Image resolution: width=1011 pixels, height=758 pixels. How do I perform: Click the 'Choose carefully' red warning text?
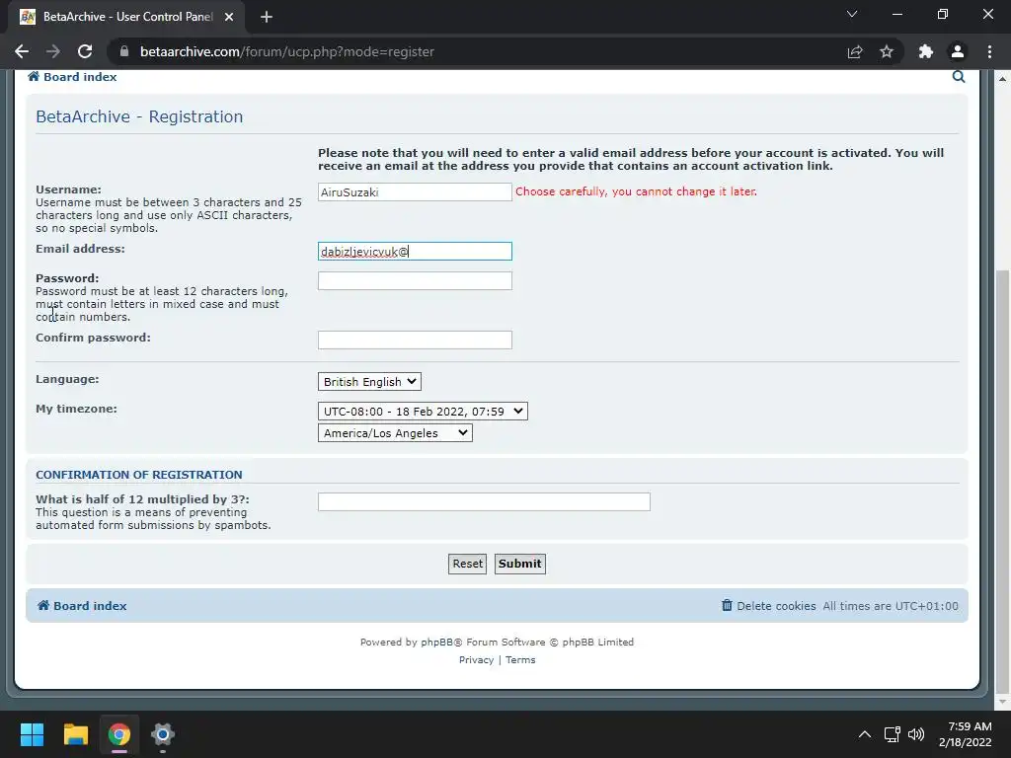click(x=637, y=191)
